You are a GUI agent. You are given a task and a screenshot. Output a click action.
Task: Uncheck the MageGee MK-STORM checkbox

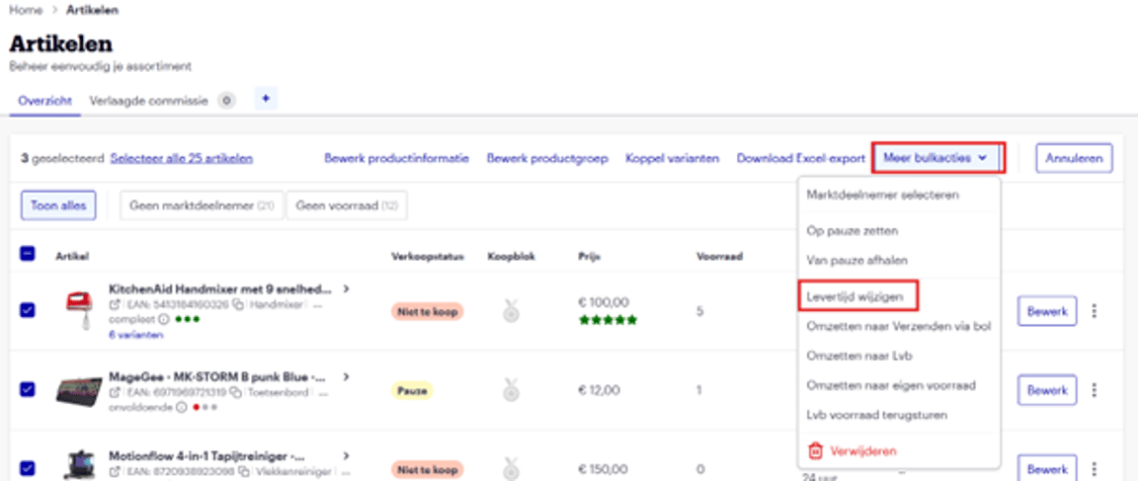click(x=28, y=389)
